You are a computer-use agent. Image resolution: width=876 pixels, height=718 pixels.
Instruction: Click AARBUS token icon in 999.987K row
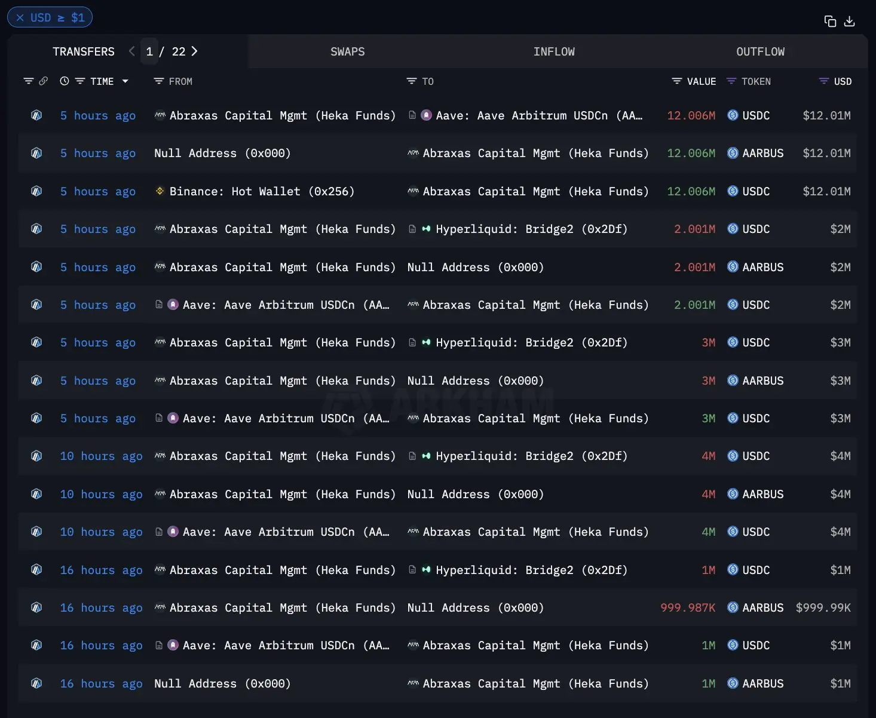(x=733, y=607)
